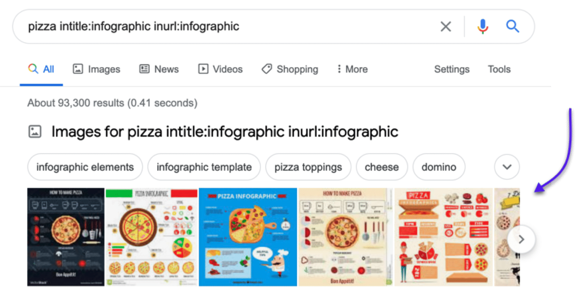
Task: Clear the search query with the X icon
Action: pos(445,26)
